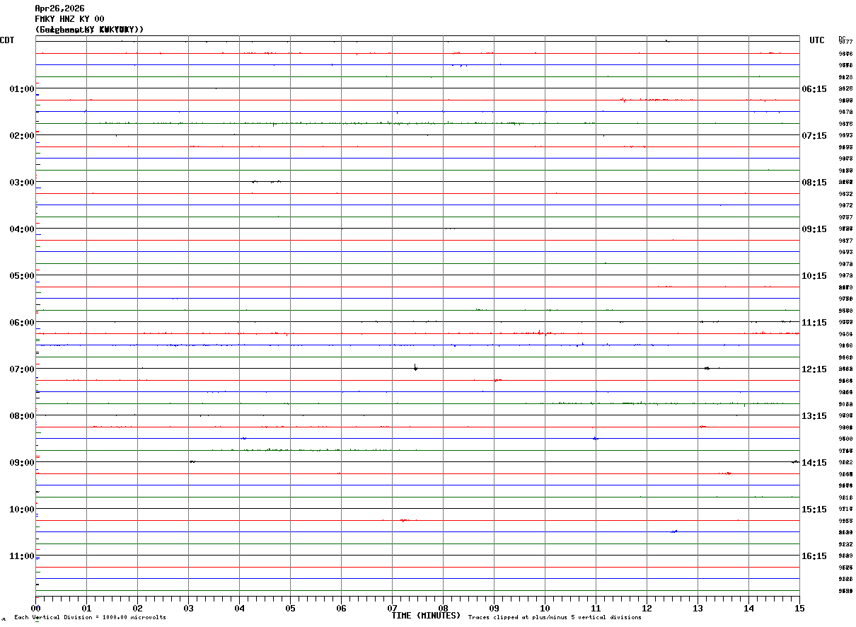Click the blue blip near minute 12.5 after 10:00
This screenshot has height=627, width=856.
[x=673, y=531]
